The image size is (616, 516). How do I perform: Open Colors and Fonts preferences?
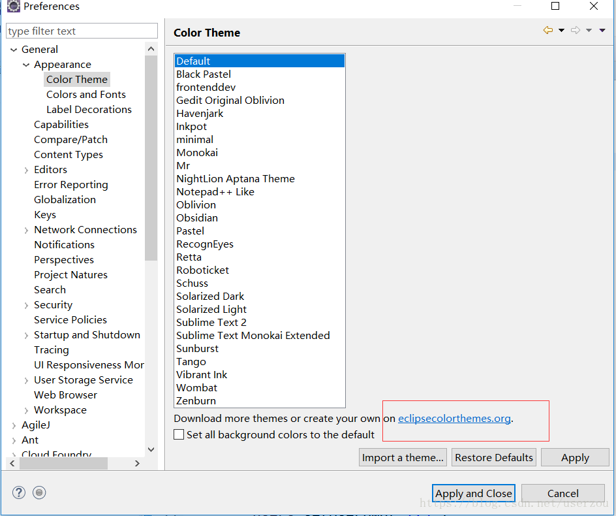pos(86,95)
